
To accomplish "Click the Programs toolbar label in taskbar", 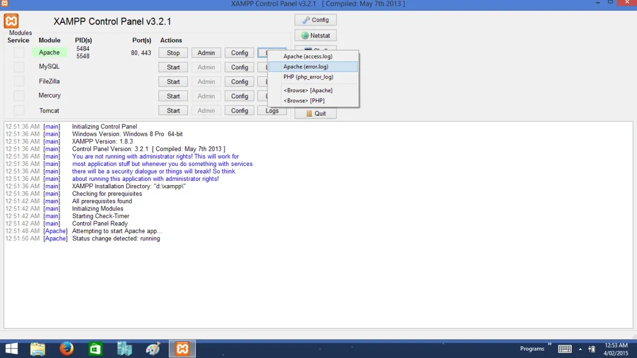I will pyautogui.click(x=532, y=349).
